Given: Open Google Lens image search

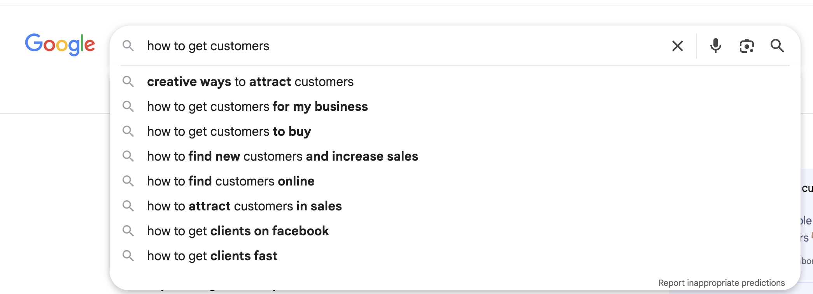Looking at the screenshot, I should tap(746, 46).
